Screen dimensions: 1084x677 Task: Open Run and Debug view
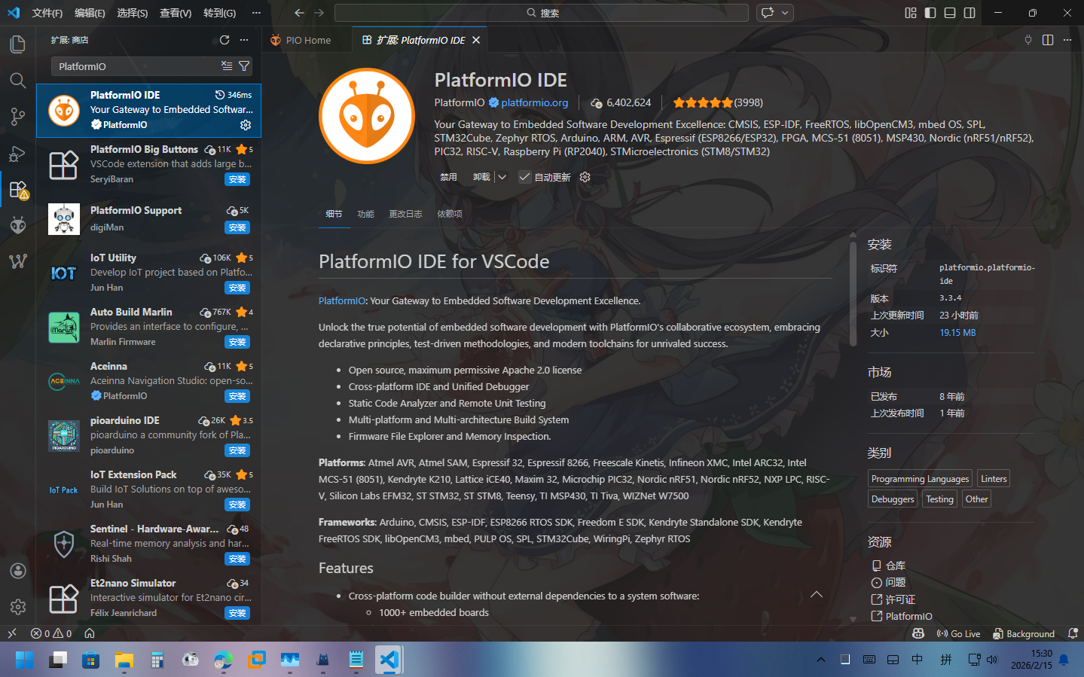click(17, 154)
